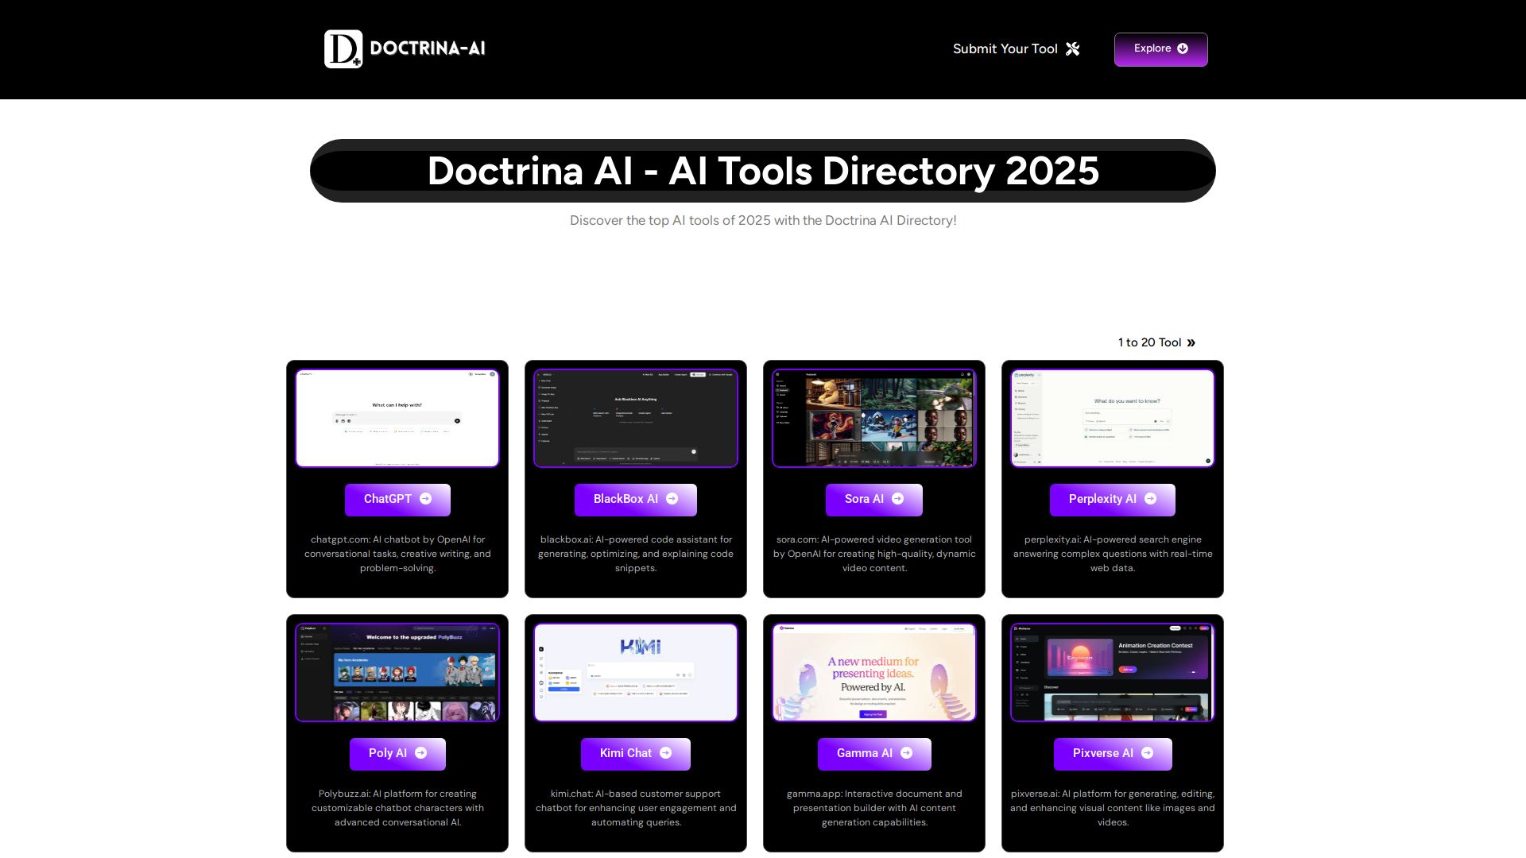Image resolution: width=1526 pixels, height=858 pixels.
Task: Open the Perplexity AI tool page
Action: pyautogui.click(x=1112, y=499)
